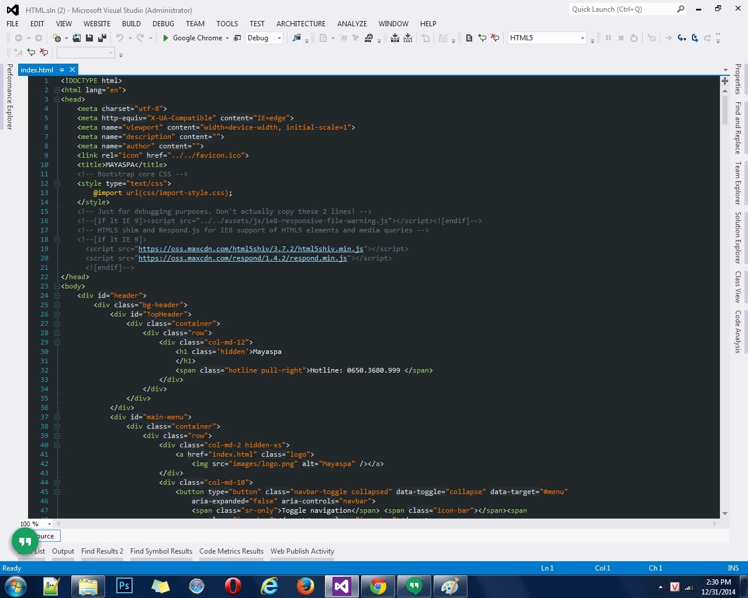
Task: Open the Undo history dropdown arrow
Action: (130, 38)
